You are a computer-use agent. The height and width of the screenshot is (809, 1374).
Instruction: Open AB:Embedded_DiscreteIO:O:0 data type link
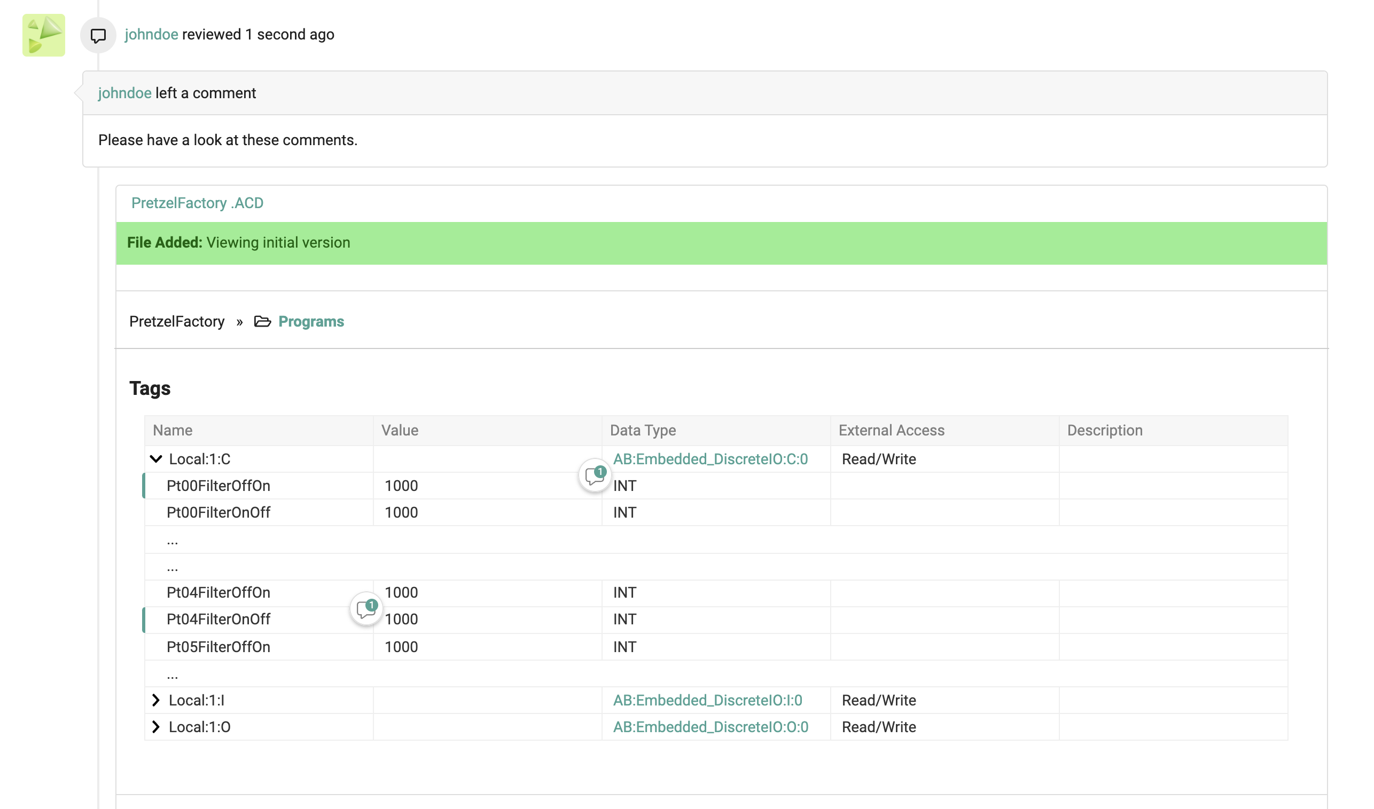pos(711,727)
